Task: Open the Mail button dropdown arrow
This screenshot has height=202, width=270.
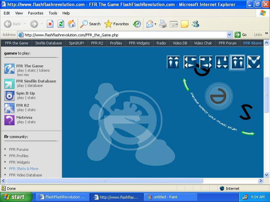Action: [x=155, y=24]
